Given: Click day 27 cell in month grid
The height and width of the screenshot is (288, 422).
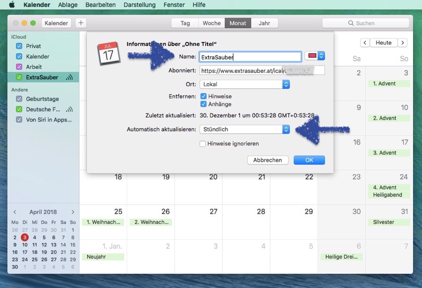Looking at the screenshot, I should click(199, 222).
